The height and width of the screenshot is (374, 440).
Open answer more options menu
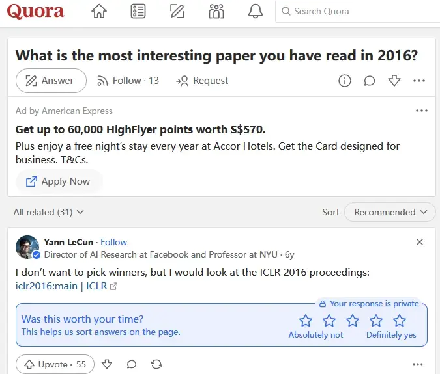tap(418, 364)
